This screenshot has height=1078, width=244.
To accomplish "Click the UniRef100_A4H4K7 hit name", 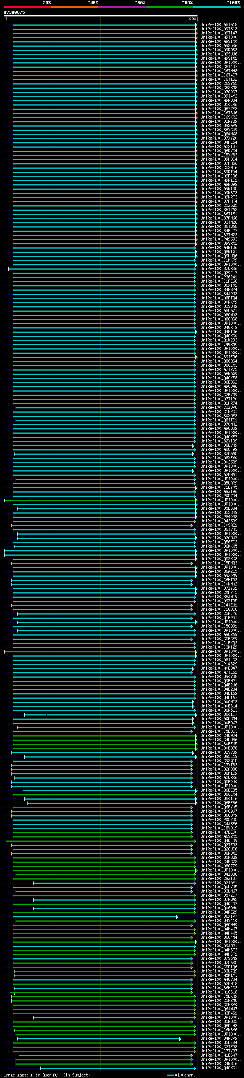I will [x=219, y=929].
